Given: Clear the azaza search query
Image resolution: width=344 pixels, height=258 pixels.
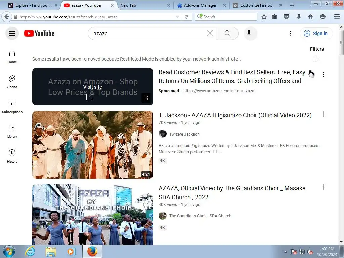Looking at the screenshot, I should [x=210, y=33].
